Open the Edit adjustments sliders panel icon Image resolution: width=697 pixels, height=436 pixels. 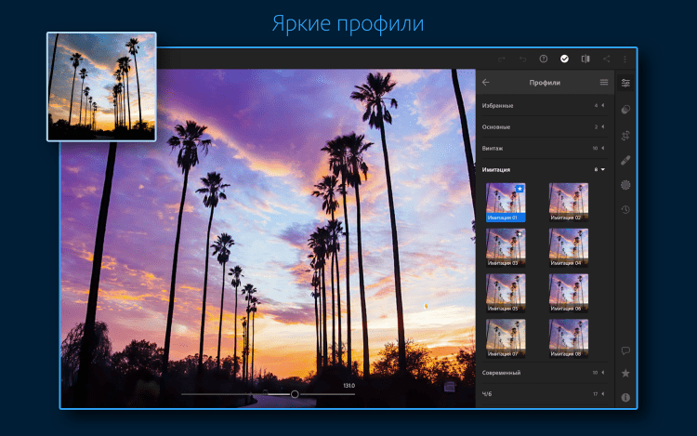point(625,83)
